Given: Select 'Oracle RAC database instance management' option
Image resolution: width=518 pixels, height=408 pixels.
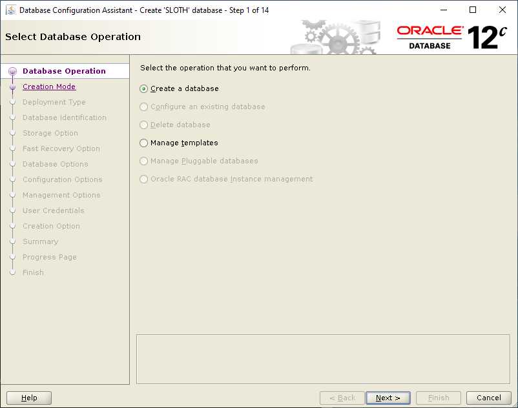Looking at the screenshot, I should click(x=143, y=179).
